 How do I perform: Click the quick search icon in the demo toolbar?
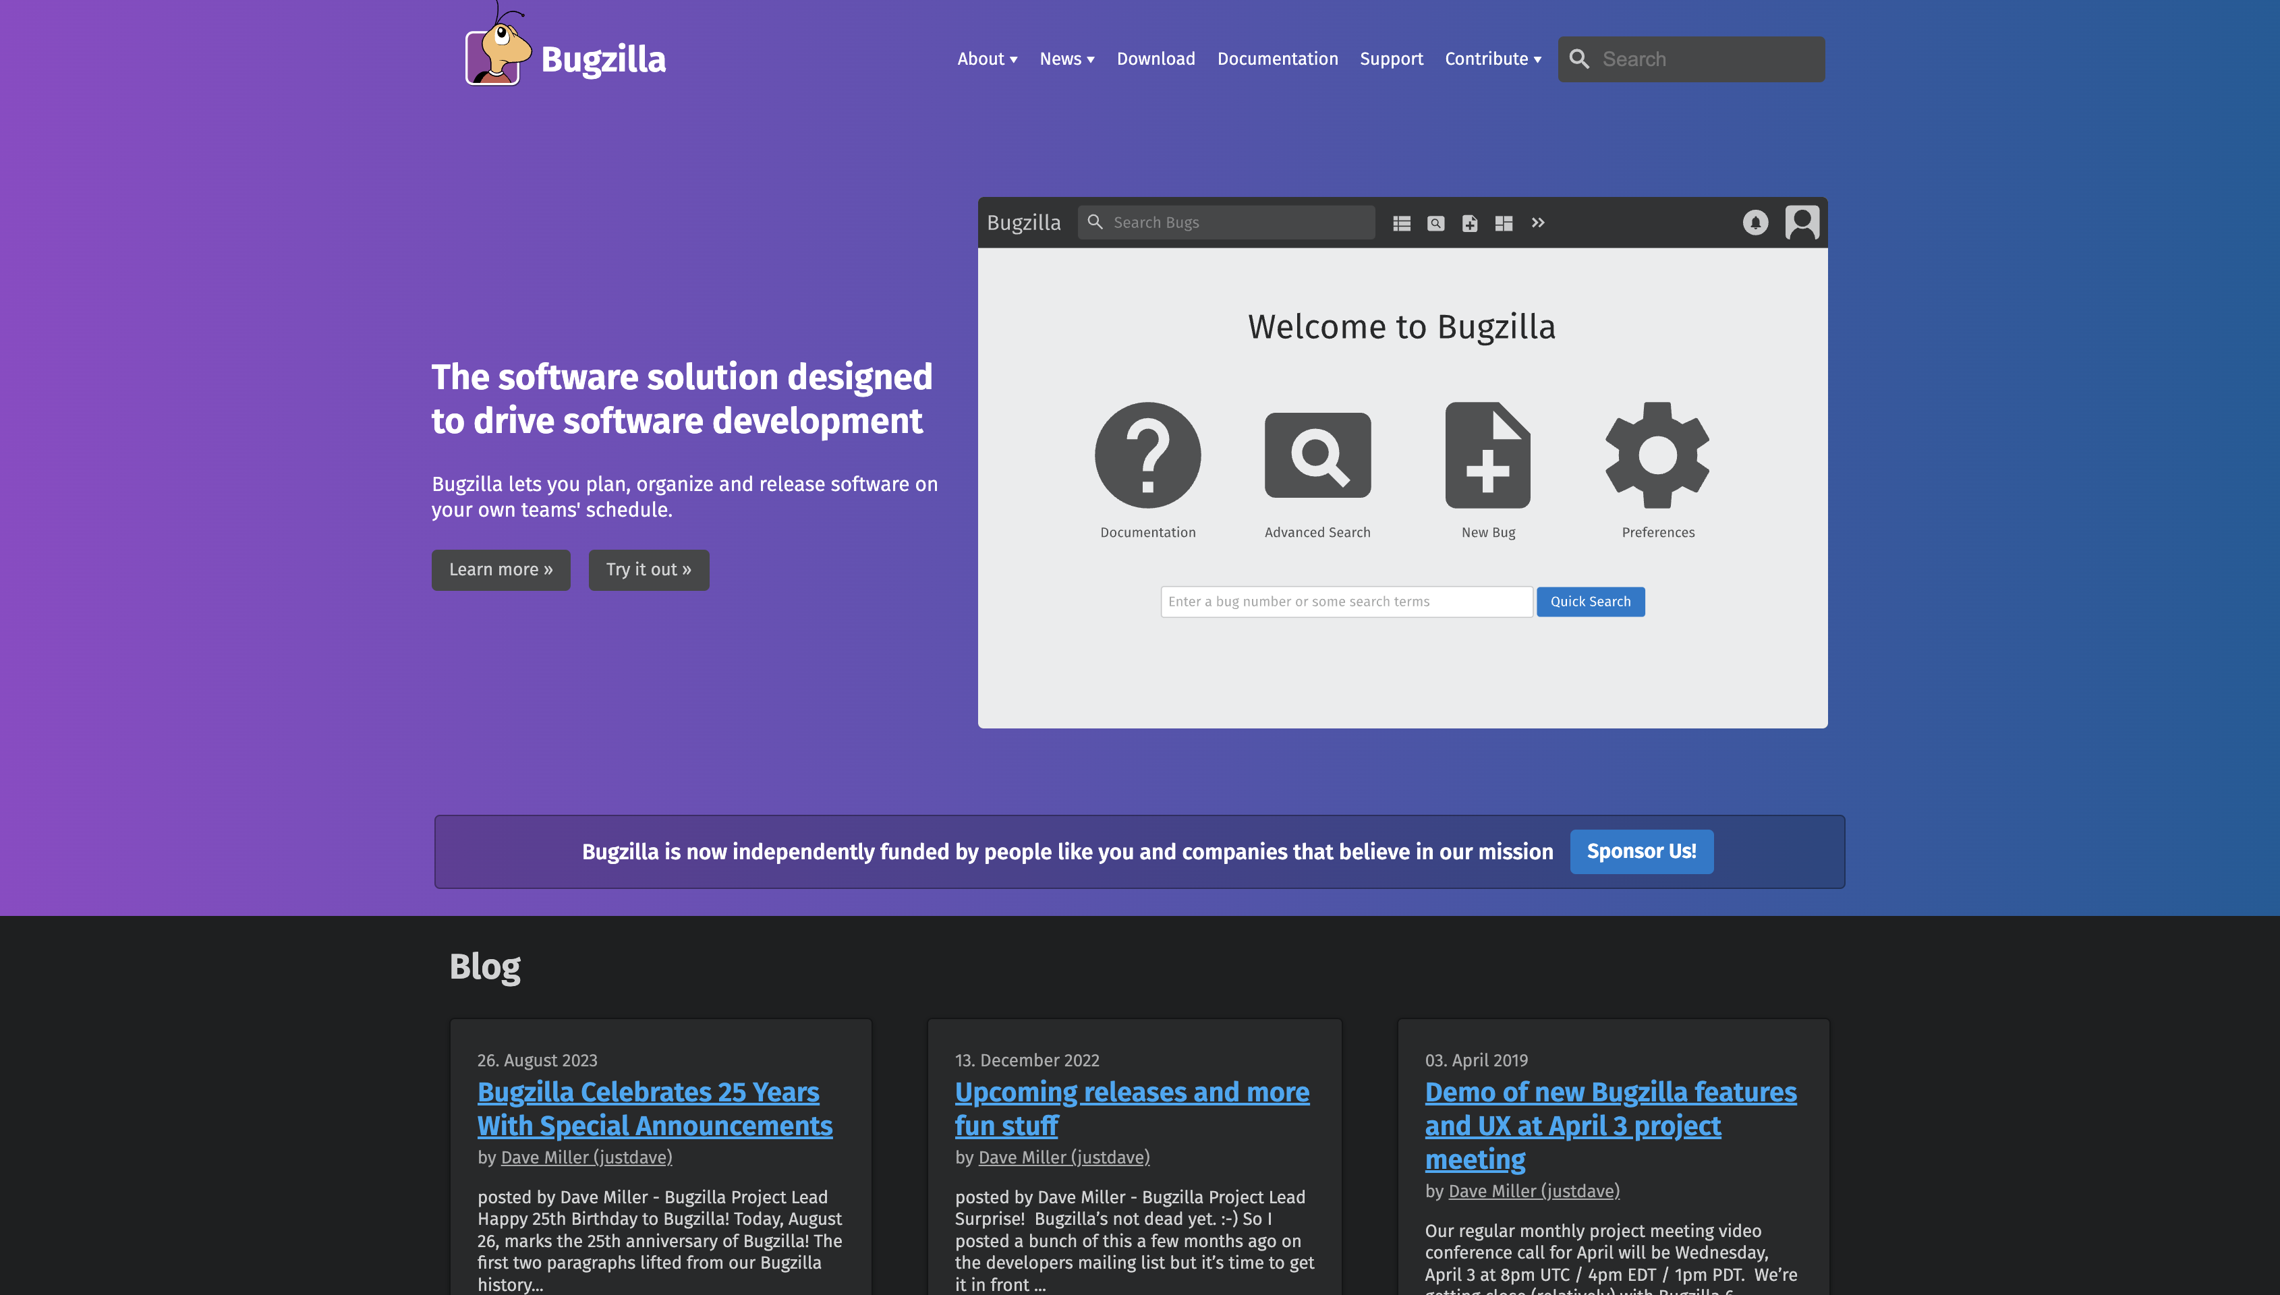1435,223
